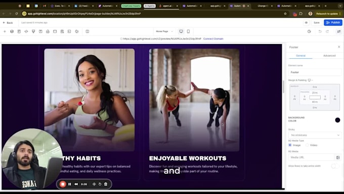This screenshot has width=344, height=194.
Task: Rewind the recording
Action: [76, 184]
